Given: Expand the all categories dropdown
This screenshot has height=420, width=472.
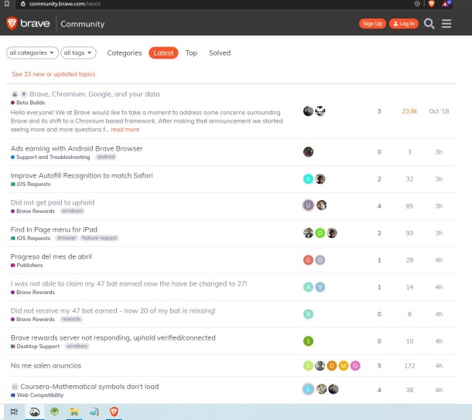Looking at the screenshot, I should pos(32,52).
